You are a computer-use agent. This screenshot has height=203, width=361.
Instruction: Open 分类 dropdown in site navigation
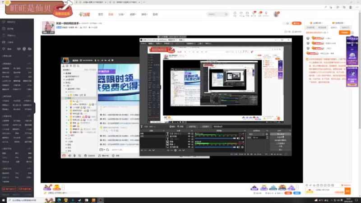[121, 14]
